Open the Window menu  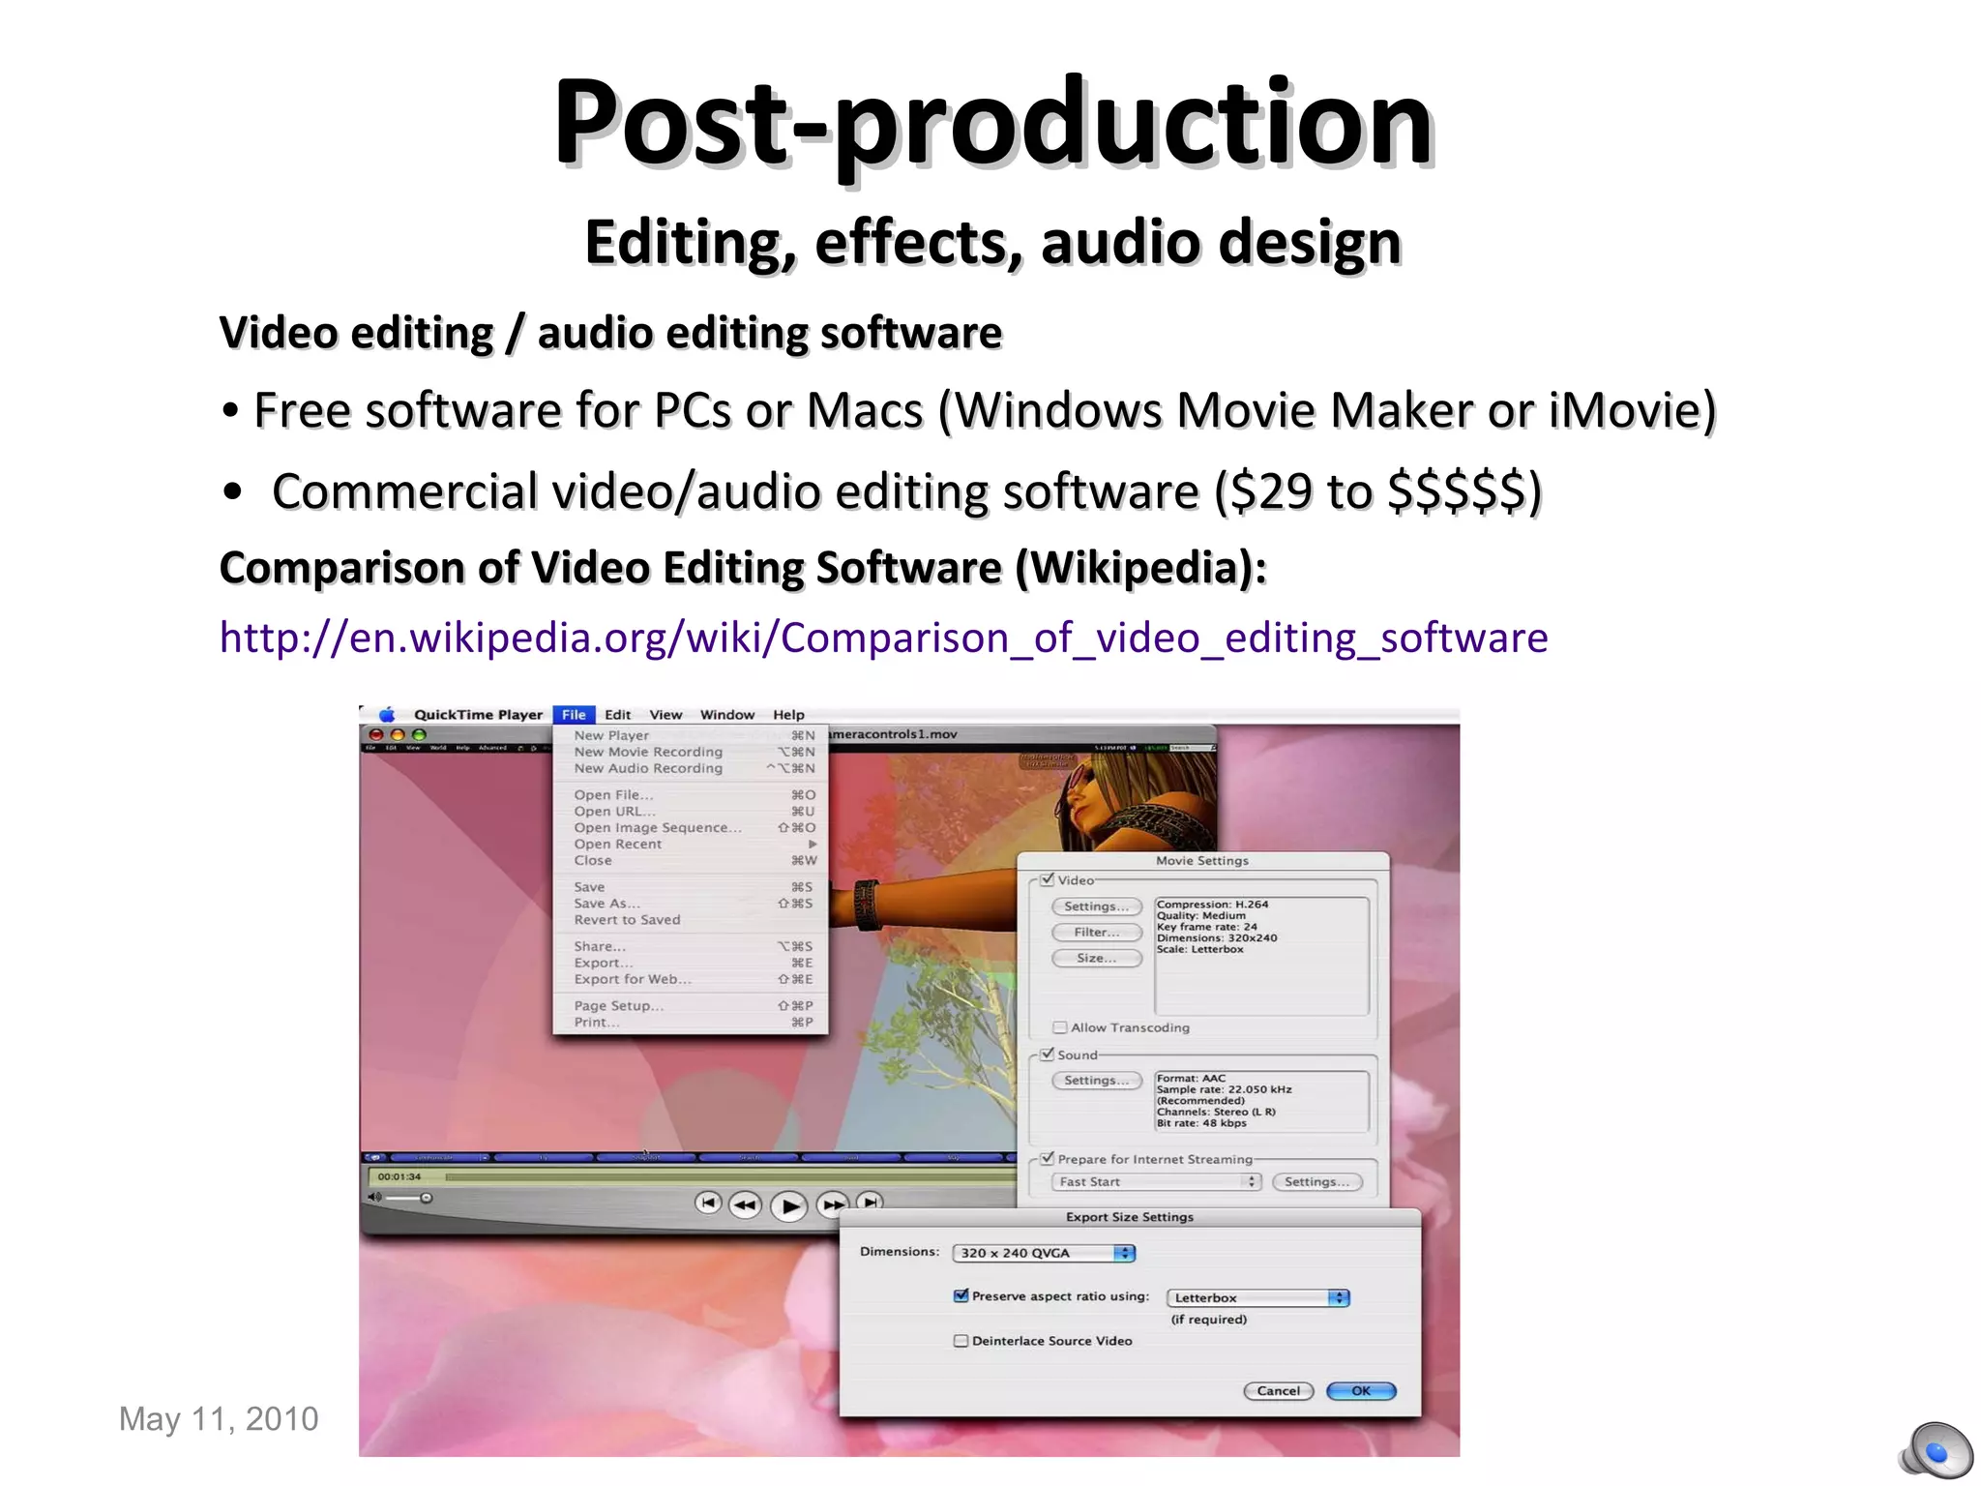(727, 715)
